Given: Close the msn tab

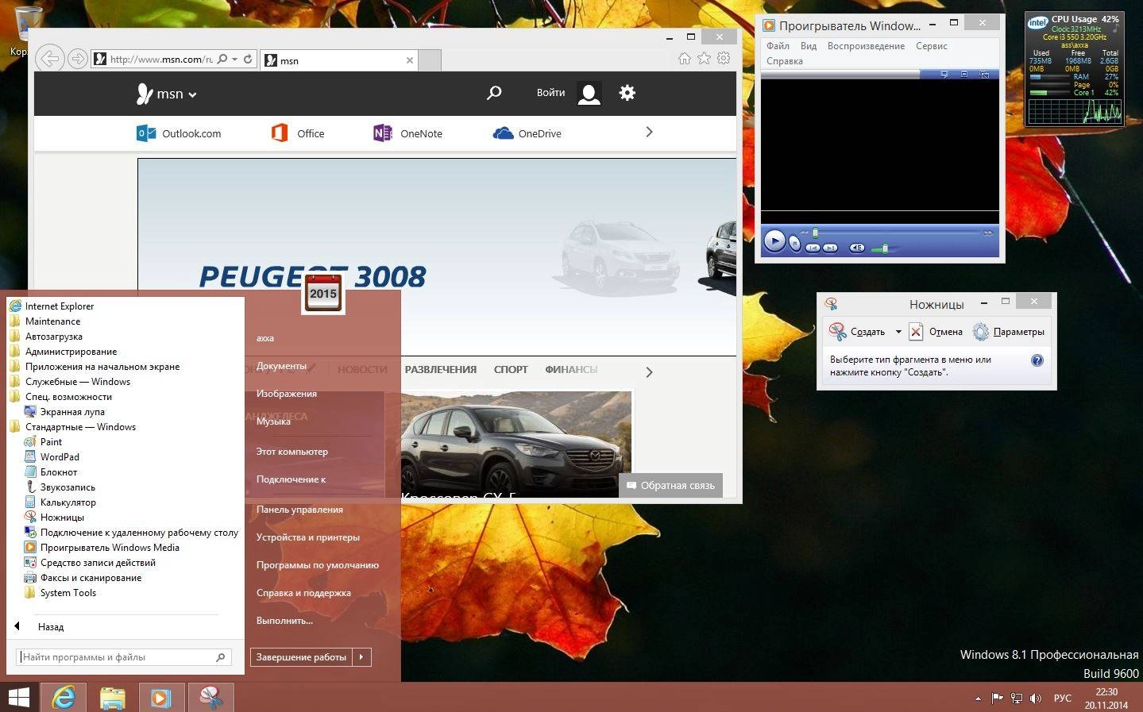Looking at the screenshot, I should 410,60.
